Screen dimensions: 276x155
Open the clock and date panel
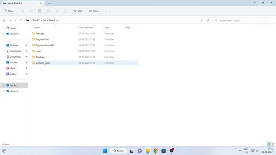267,151
